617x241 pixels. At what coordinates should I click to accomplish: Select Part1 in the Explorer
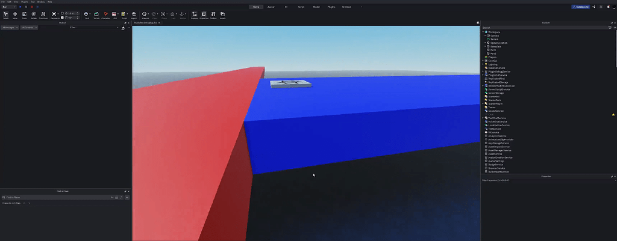(x=493, y=50)
